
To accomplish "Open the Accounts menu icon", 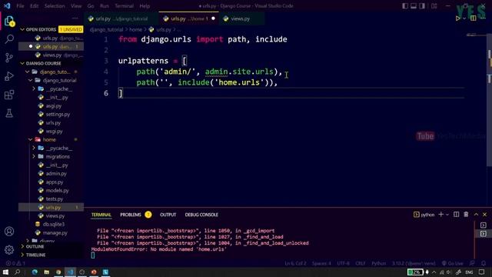I will click(x=9, y=232).
